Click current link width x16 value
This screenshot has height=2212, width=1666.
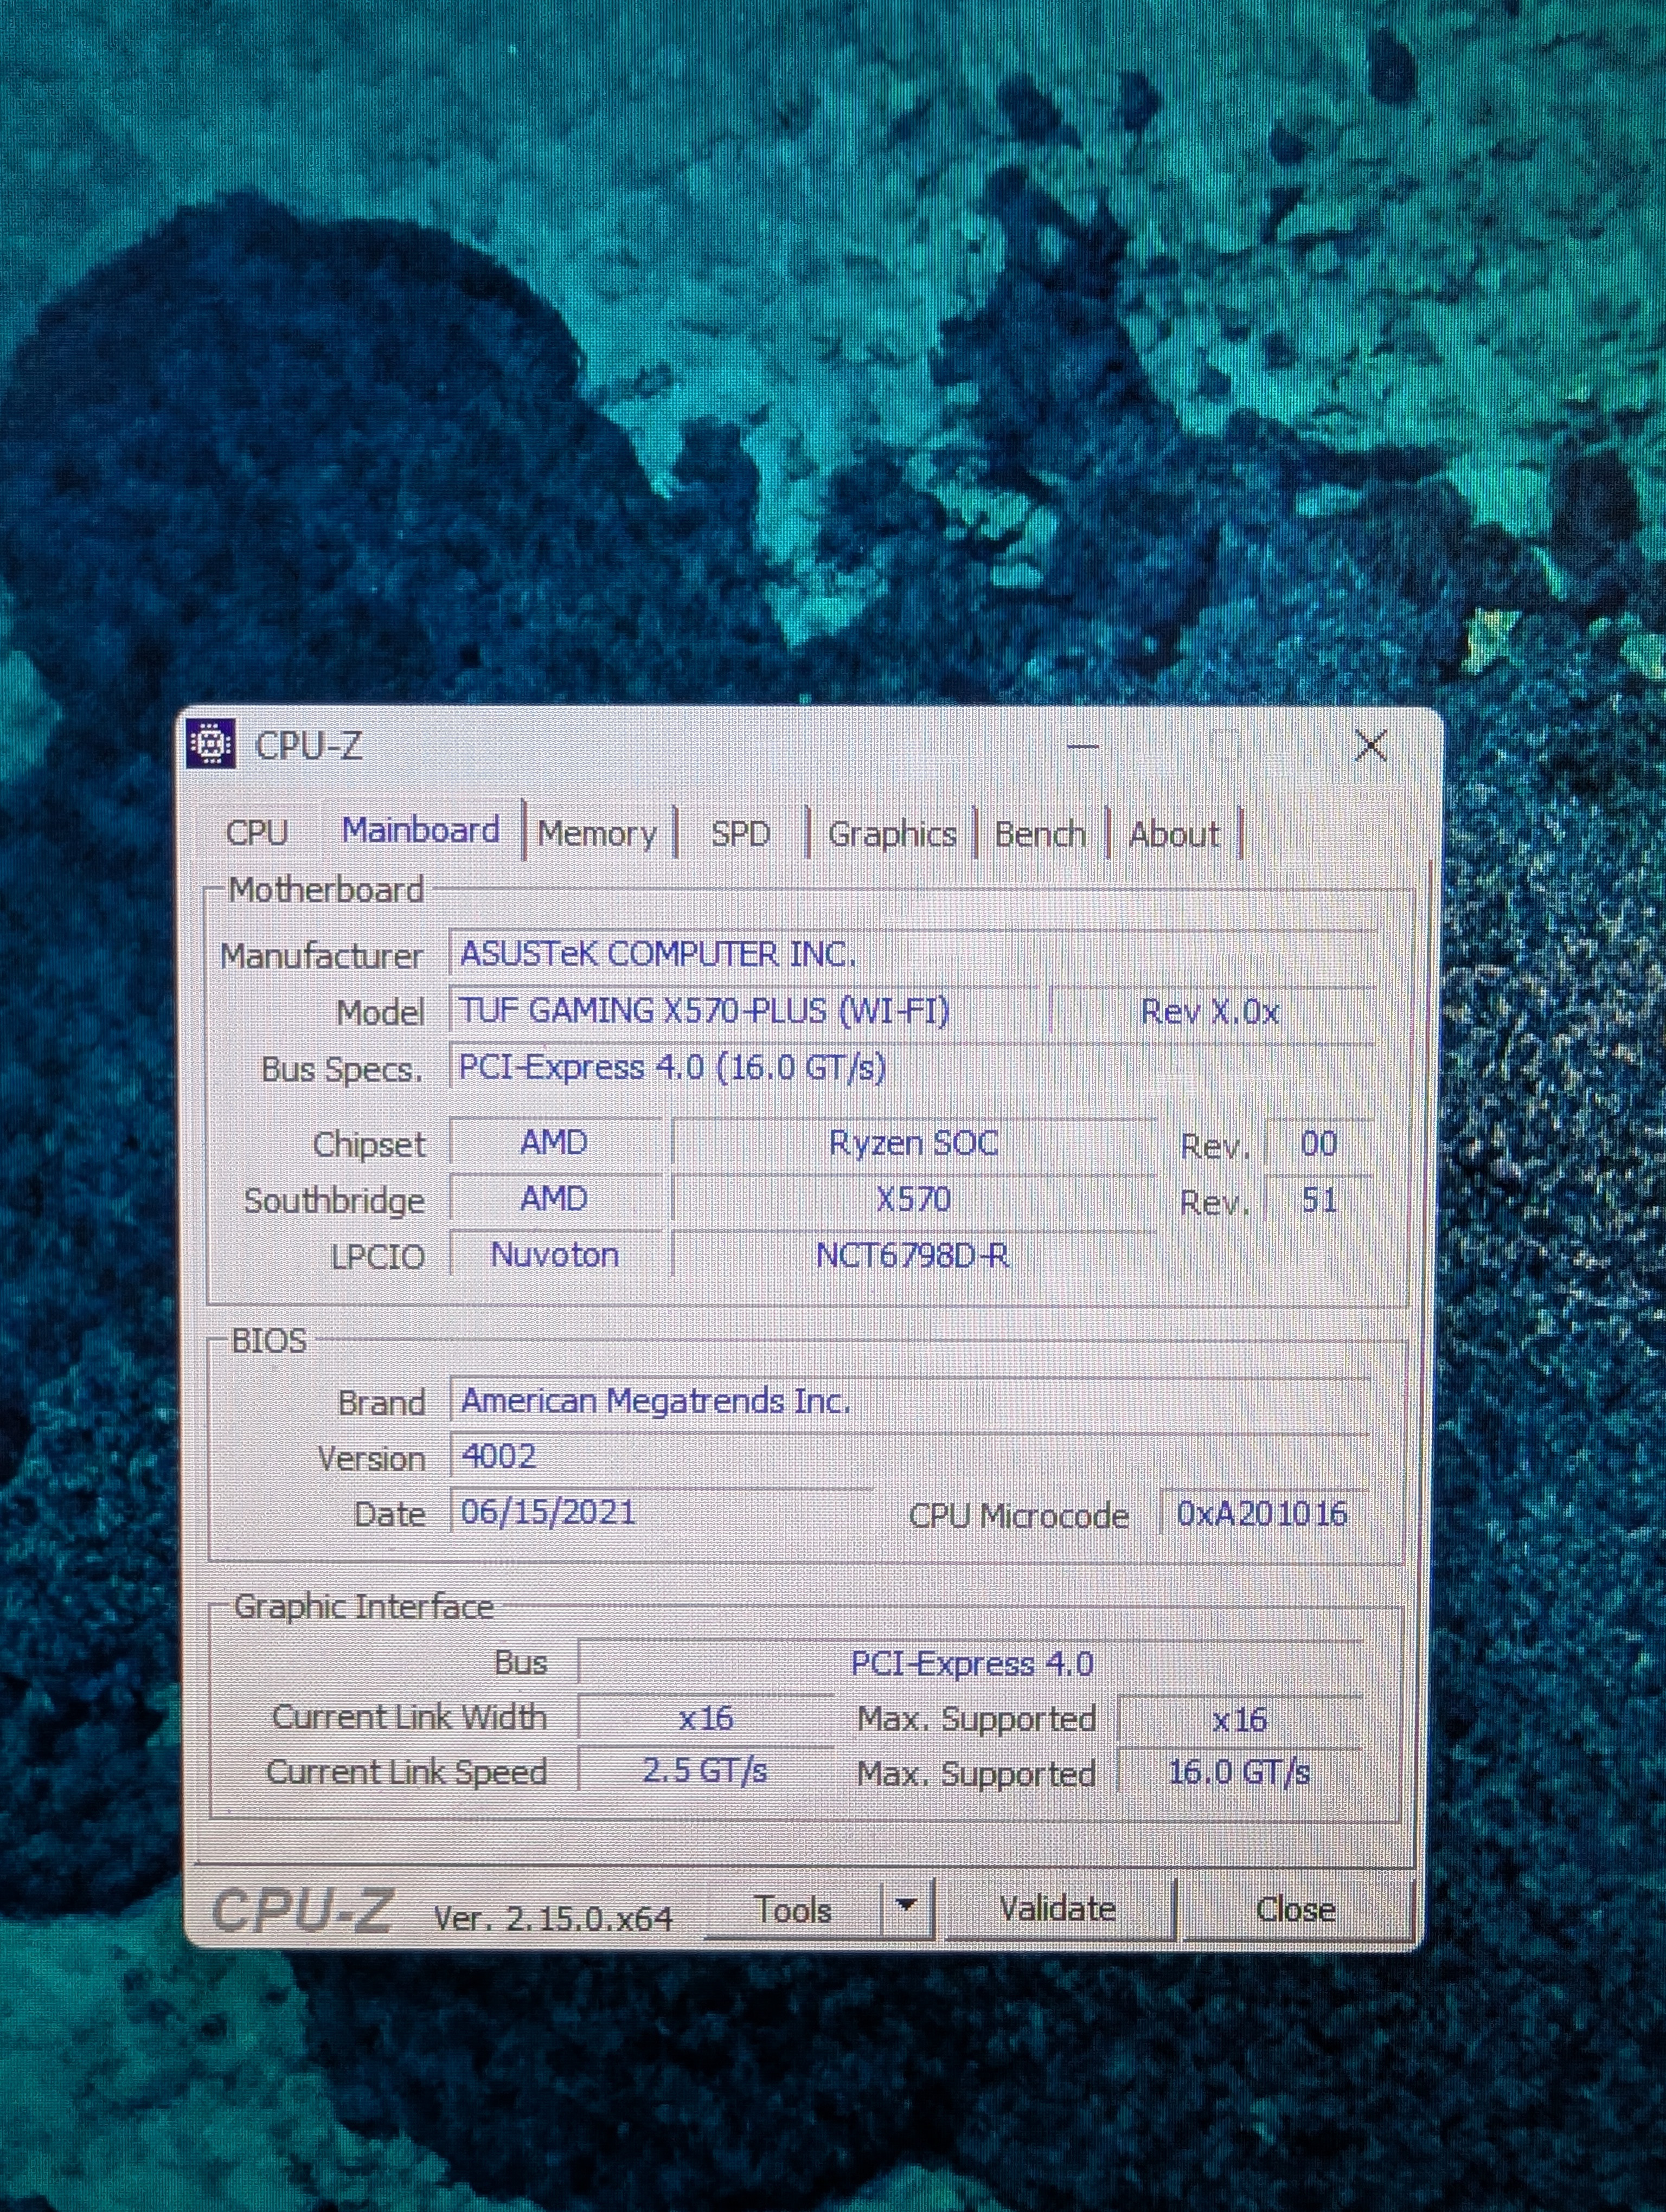point(706,1719)
